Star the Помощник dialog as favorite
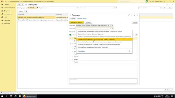 pyautogui.click(x=70, y=15)
